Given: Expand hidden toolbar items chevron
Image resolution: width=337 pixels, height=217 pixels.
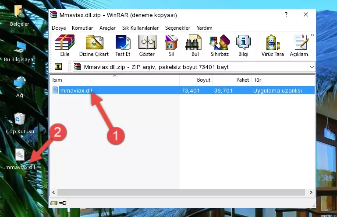Looking at the screenshot, I should point(312,35).
